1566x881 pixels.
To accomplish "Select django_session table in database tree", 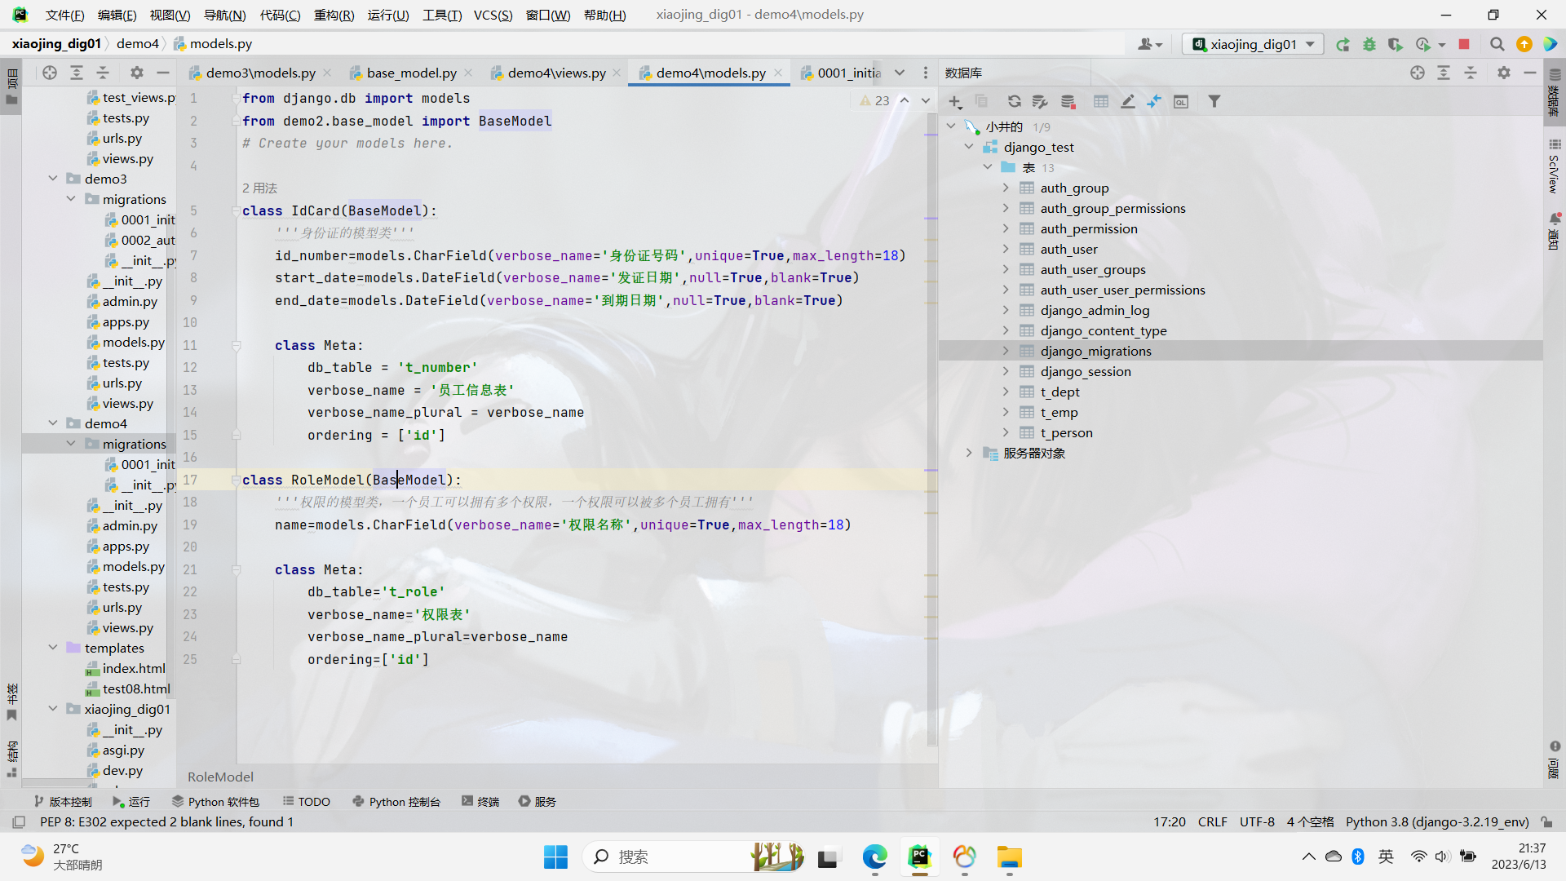I will [1085, 371].
